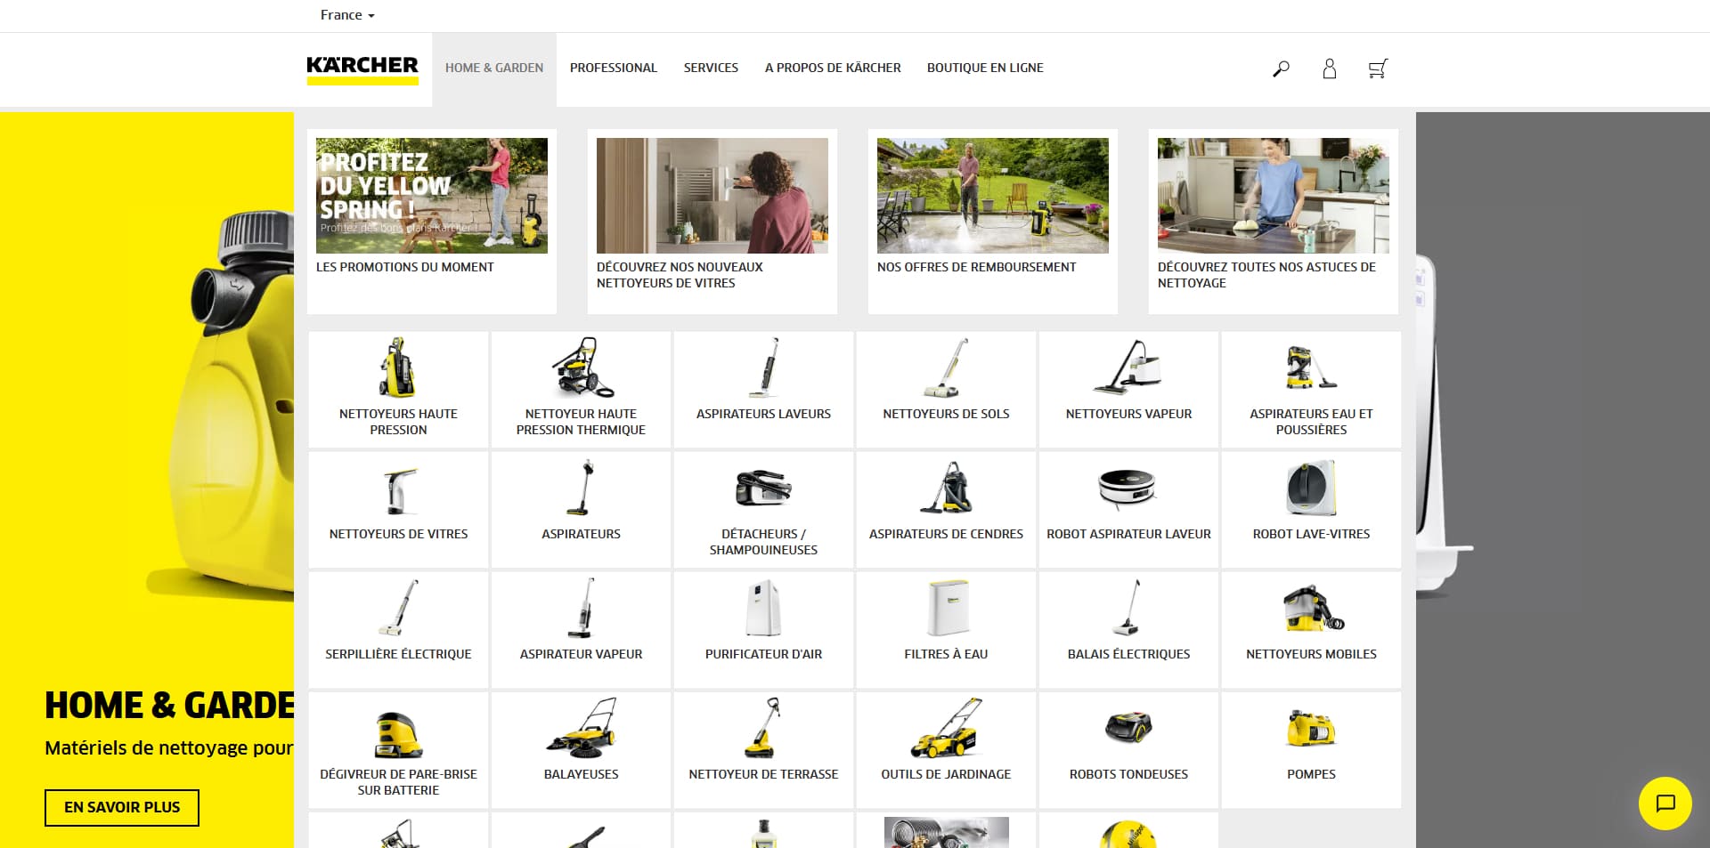Viewport: 1710px width, 848px height.
Task: Select the Pompes category tile
Action: pyautogui.click(x=1311, y=750)
